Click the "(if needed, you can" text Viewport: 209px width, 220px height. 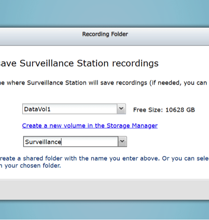[x=179, y=83]
